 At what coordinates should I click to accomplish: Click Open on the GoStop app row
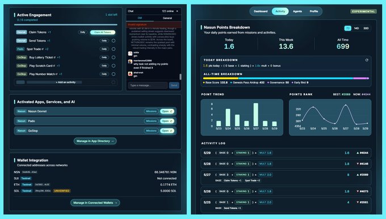(x=167, y=131)
